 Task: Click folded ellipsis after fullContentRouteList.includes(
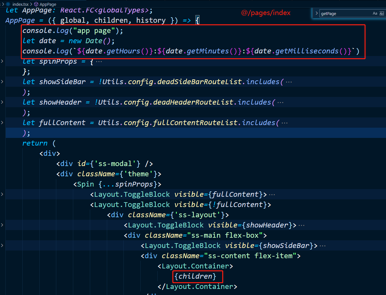285,123
